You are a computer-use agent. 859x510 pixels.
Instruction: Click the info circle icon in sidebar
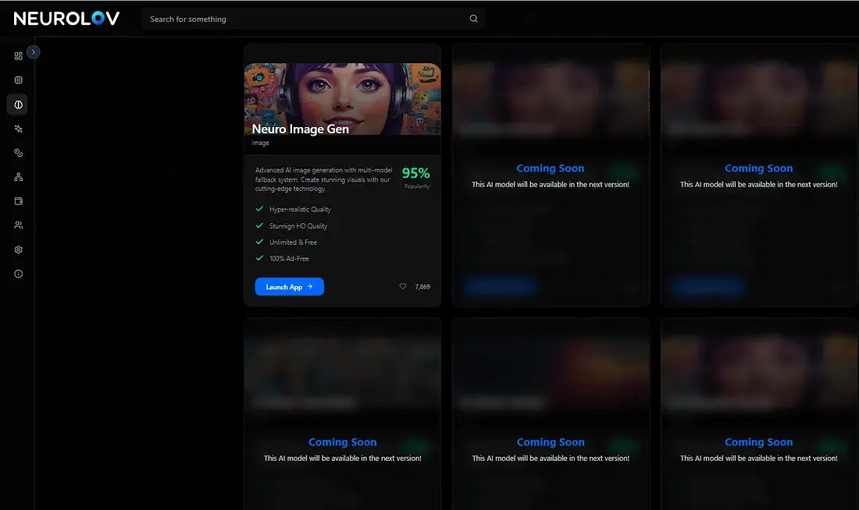pos(18,274)
